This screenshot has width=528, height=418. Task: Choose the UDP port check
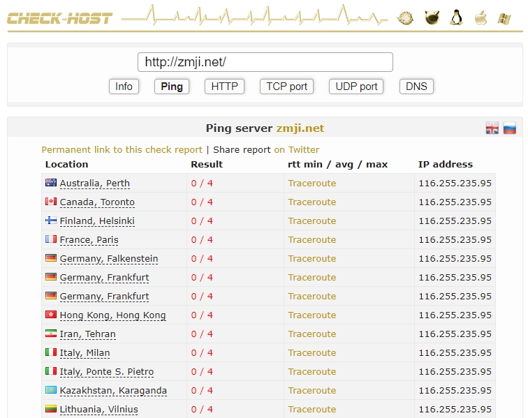click(356, 87)
